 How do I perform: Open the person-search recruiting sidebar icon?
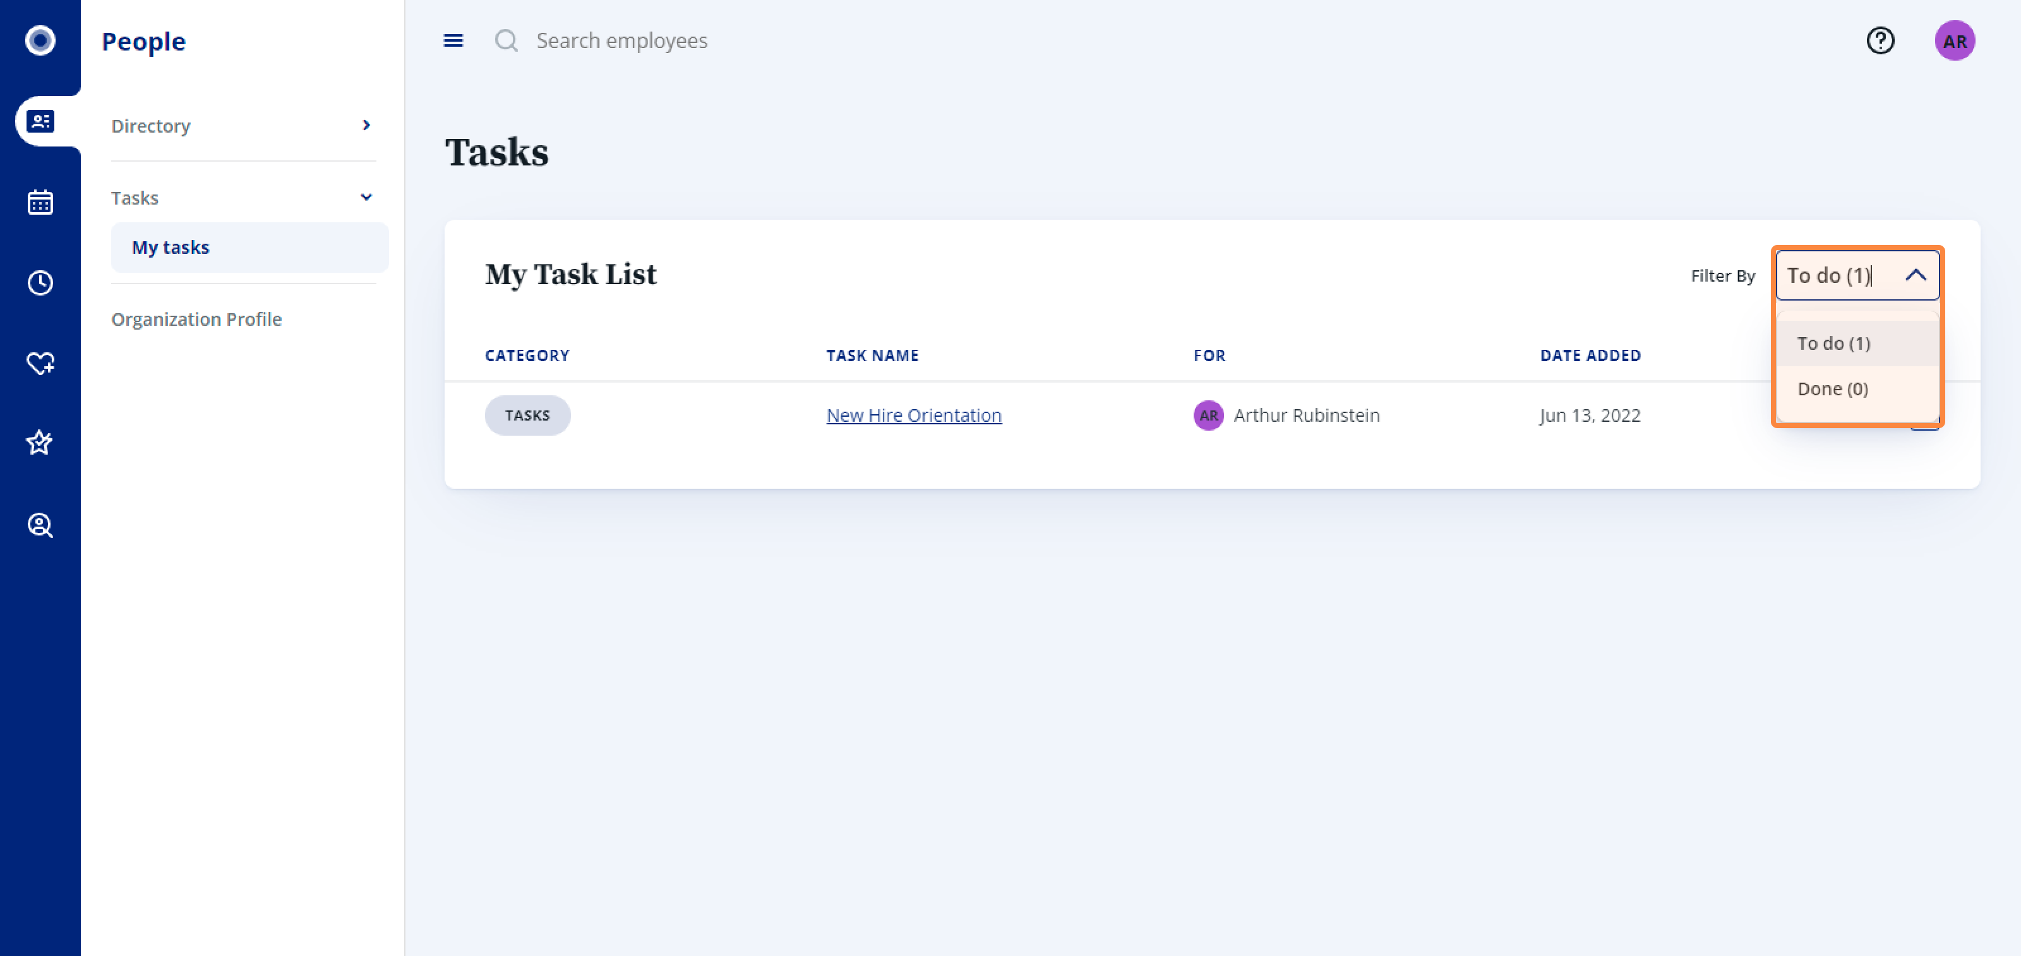tap(40, 525)
